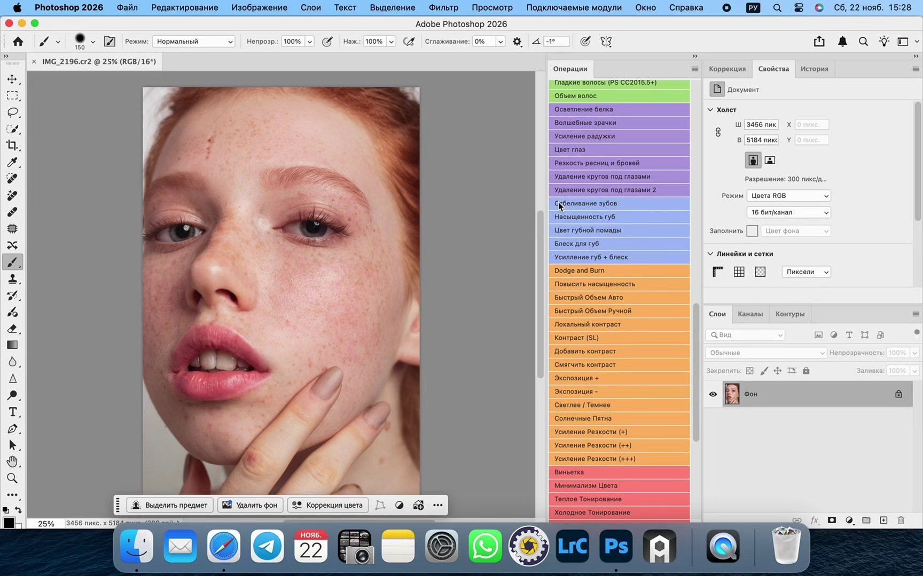Switch to the Каналы tab

pyautogui.click(x=750, y=314)
